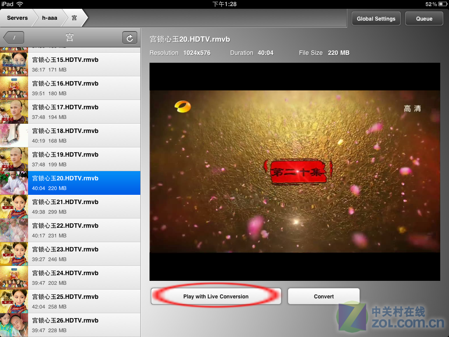Select 宫锁心玉15.HDTV.rmvb
This screenshot has height=337, width=449.
(70, 65)
